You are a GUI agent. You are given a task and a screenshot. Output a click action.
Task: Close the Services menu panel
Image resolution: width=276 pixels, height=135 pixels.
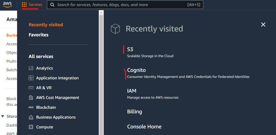263,25
